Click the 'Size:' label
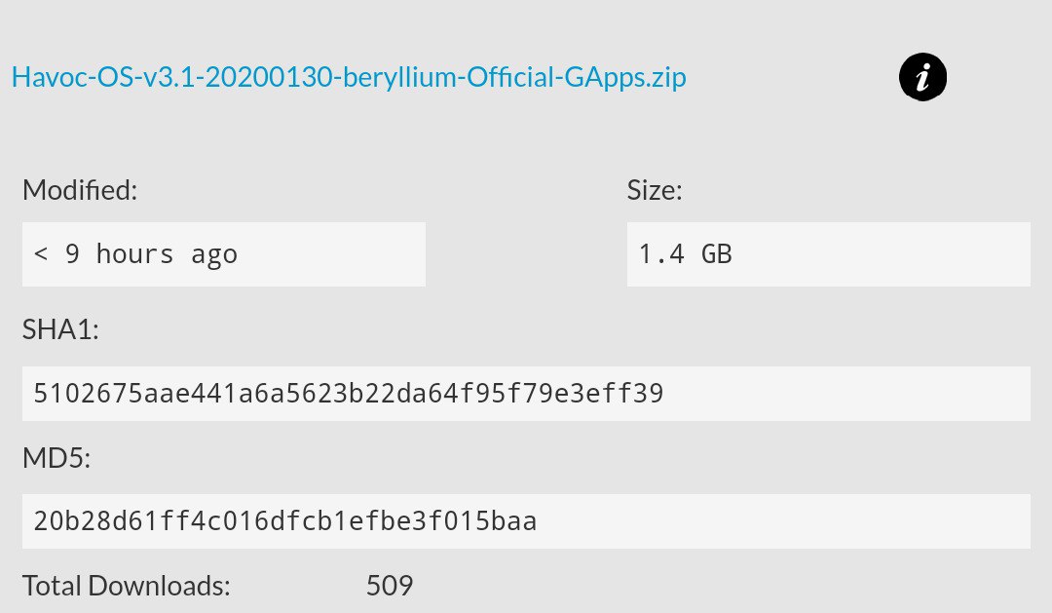Screen dimensions: 1052x613 pyautogui.click(x=655, y=190)
